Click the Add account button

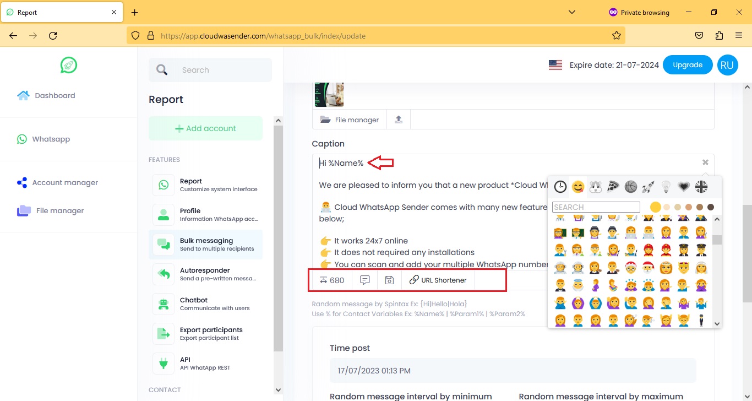pos(205,128)
